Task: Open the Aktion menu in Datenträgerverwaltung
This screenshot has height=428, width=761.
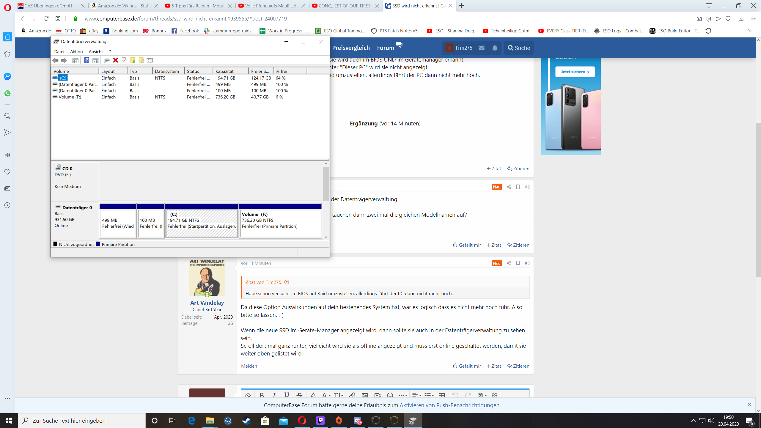Action: [x=76, y=51]
